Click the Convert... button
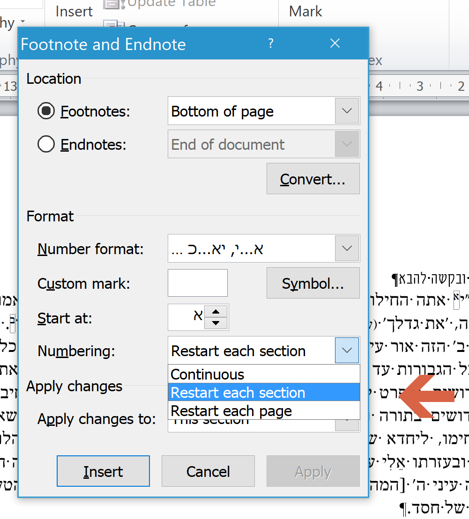 pos(313,179)
